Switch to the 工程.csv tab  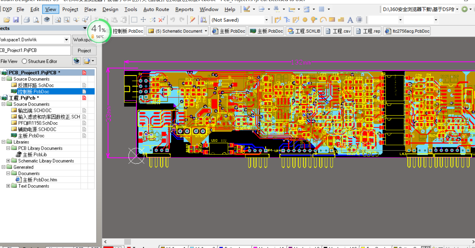pyautogui.click(x=338, y=31)
